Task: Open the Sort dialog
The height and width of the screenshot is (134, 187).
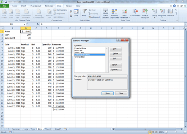Action: [x=76, y=13]
